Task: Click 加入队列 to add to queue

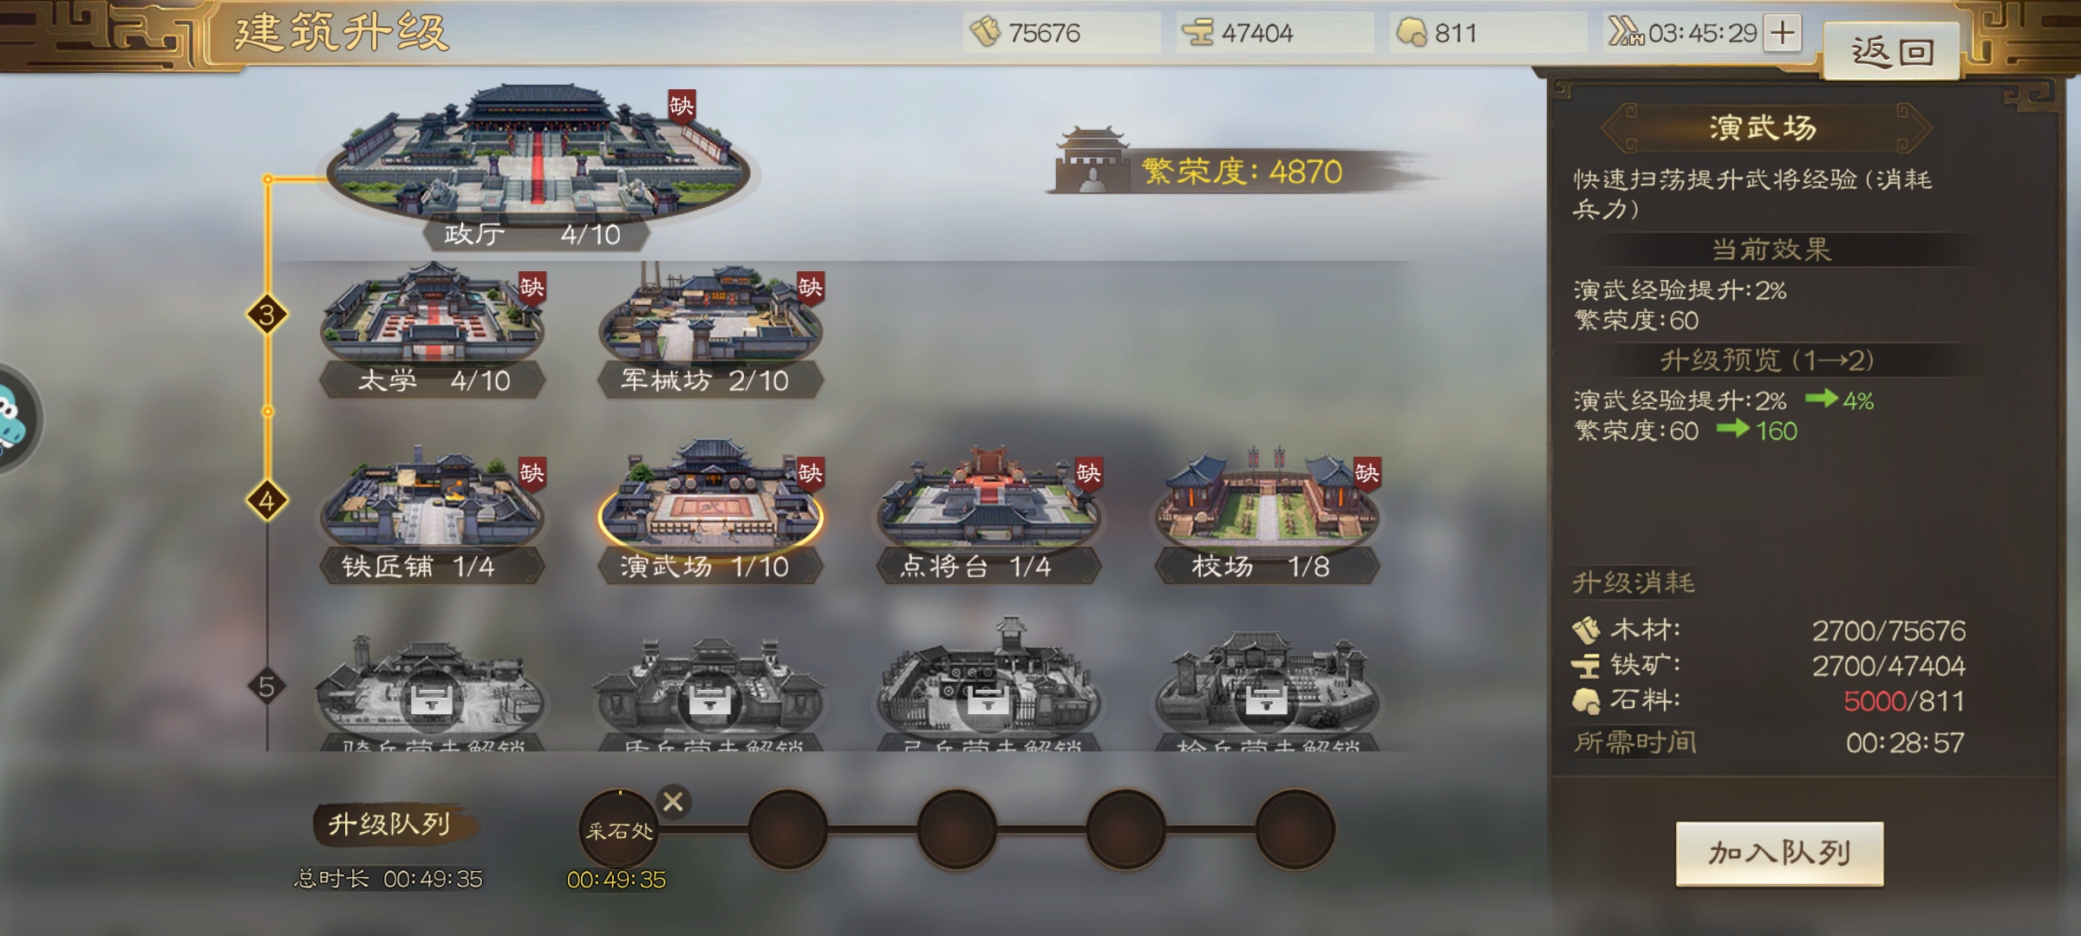Action: [x=1779, y=853]
